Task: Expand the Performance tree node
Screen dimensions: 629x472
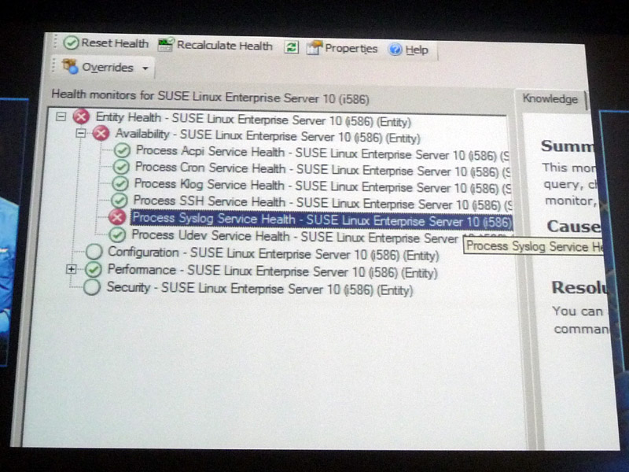Action: 71,269
